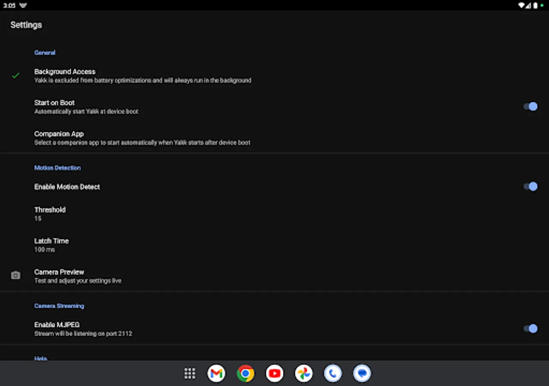Disable the Start on Boot toggle
This screenshot has width=549, height=386.
point(531,106)
